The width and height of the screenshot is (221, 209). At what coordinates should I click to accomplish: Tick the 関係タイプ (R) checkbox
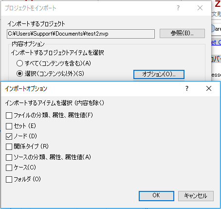pyautogui.click(x=9, y=146)
